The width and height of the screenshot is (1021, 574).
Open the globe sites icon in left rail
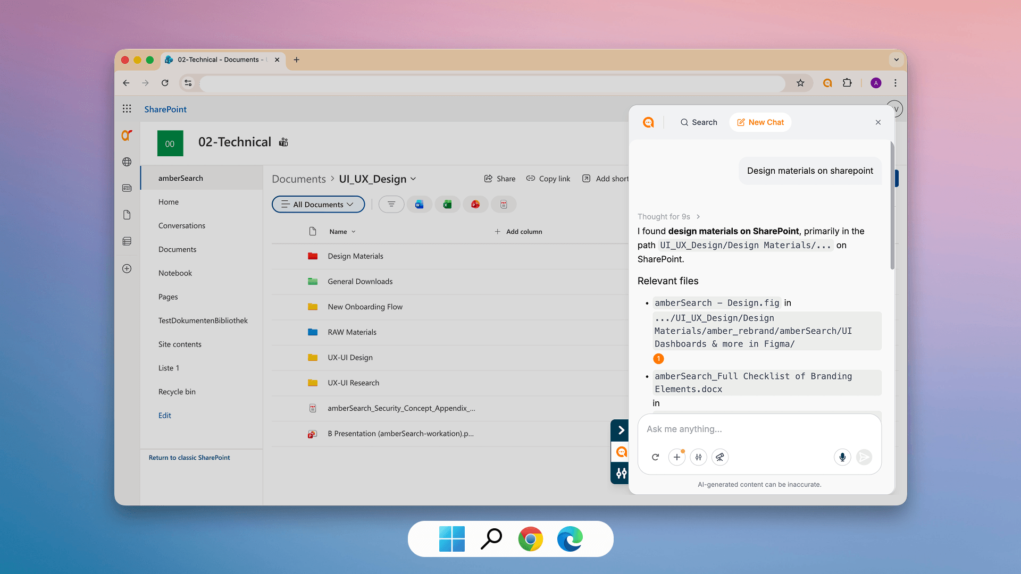(x=127, y=162)
